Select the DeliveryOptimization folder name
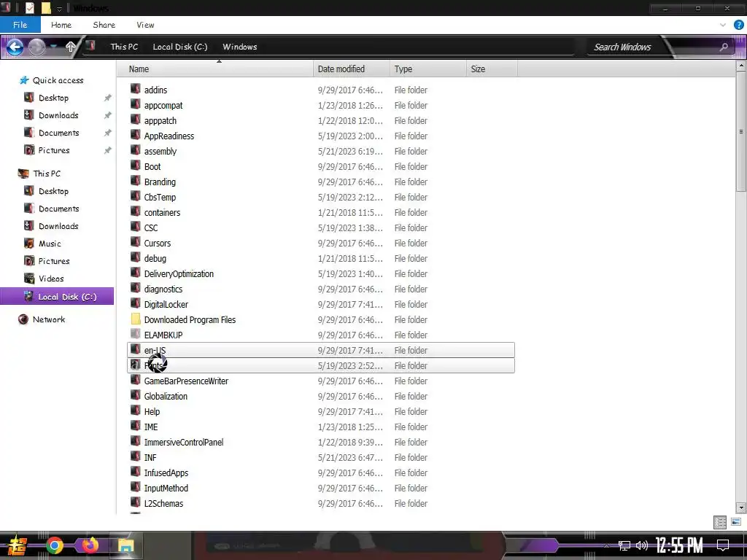 coord(179,274)
